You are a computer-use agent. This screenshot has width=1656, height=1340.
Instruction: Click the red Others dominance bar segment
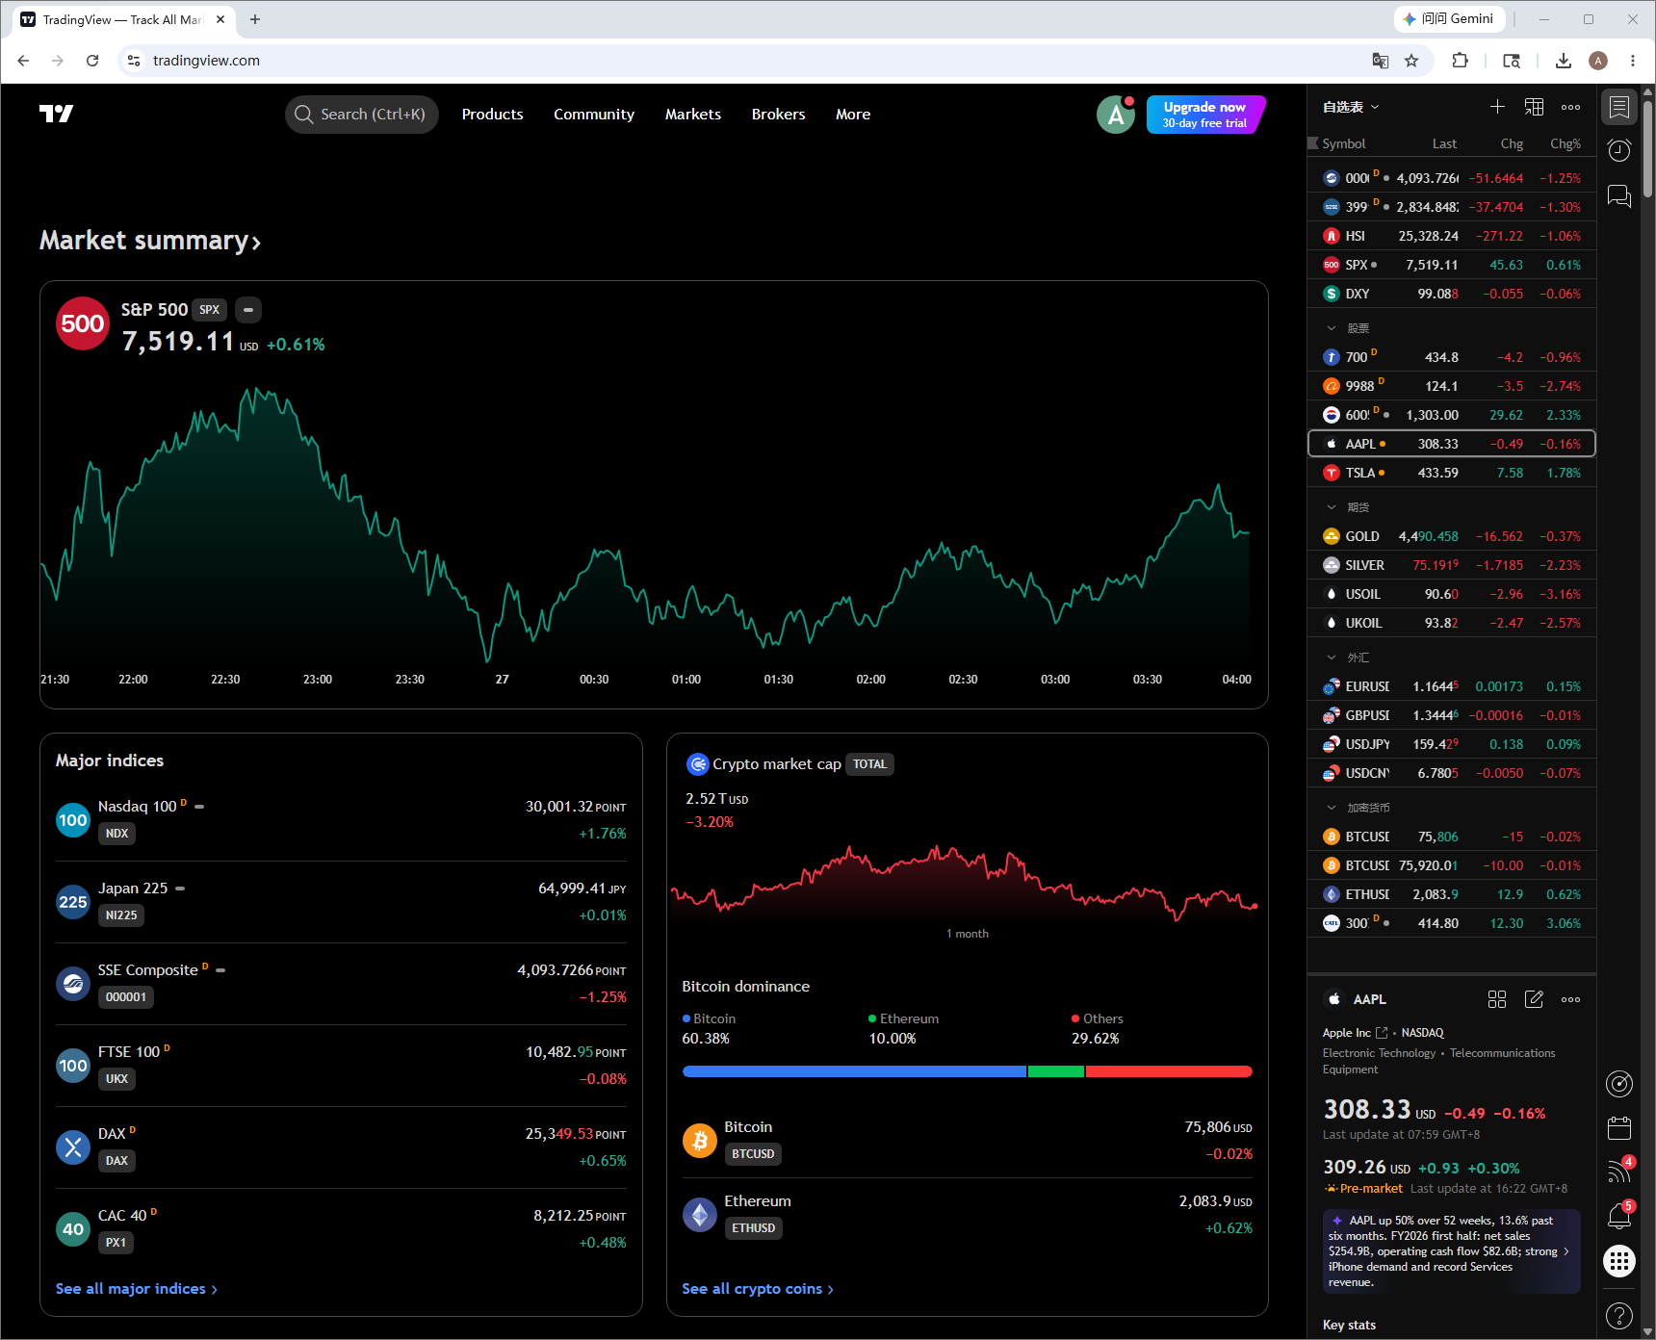1169,1071
